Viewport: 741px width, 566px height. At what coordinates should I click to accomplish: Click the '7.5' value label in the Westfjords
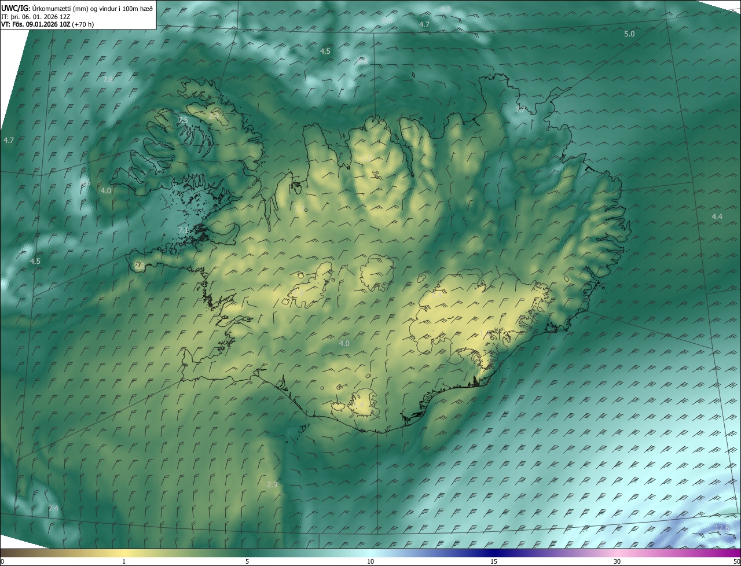pos(182,120)
